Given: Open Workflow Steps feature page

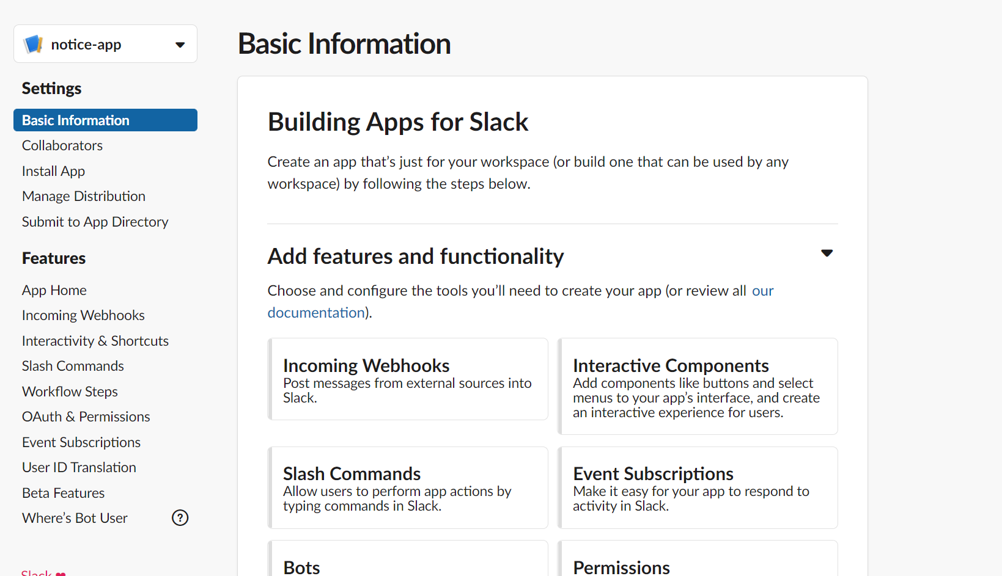Looking at the screenshot, I should pos(70,392).
